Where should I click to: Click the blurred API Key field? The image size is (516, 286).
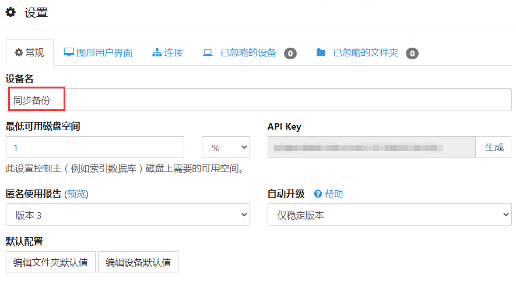(371, 148)
